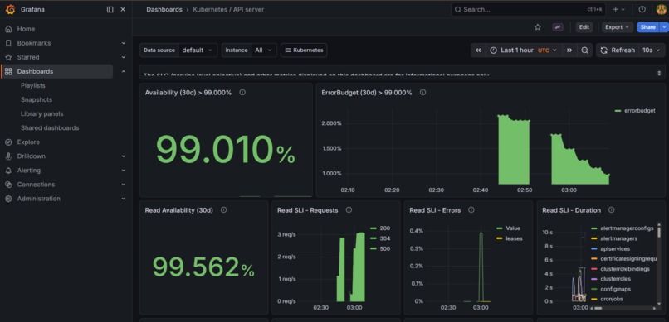Open Drilldown in sidebar
Viewport: 669px width, 322px height.
pyautogui.click(x=32, y=156)
